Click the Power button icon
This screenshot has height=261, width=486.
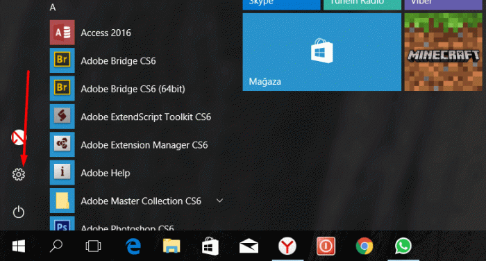(19, 212)
